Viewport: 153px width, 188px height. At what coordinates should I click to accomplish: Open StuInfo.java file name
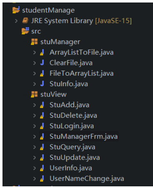[69, 84]
